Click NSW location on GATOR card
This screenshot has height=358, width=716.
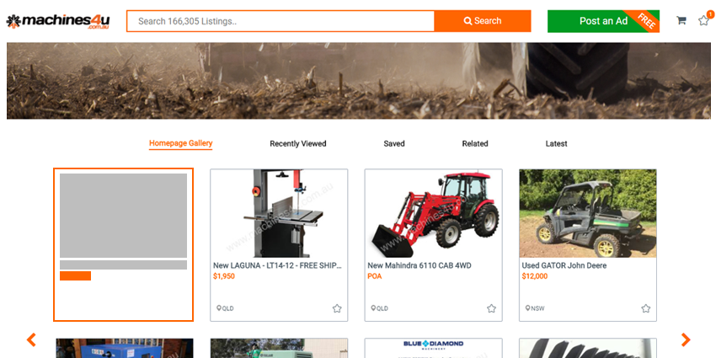coord(535,308)
